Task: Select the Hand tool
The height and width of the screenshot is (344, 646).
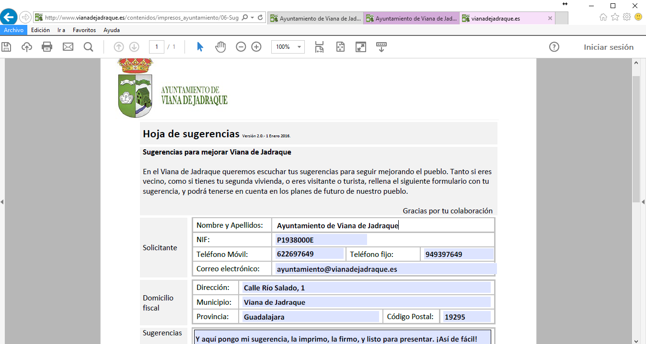Action: pyautogui.click(x=220, y=46)
